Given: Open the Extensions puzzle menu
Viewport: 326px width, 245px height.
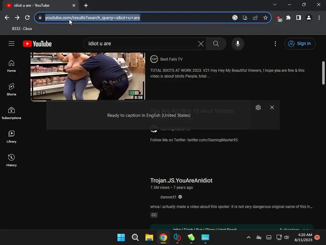Looking at the screenshot, I should (288, 18).
